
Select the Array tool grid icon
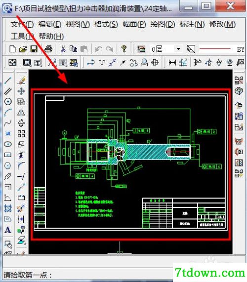pyautogui.click(x=21, y=134)
